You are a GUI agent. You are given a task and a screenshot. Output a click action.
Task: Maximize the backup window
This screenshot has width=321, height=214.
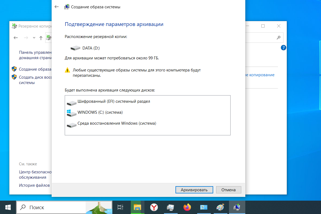tap(263, 26)
